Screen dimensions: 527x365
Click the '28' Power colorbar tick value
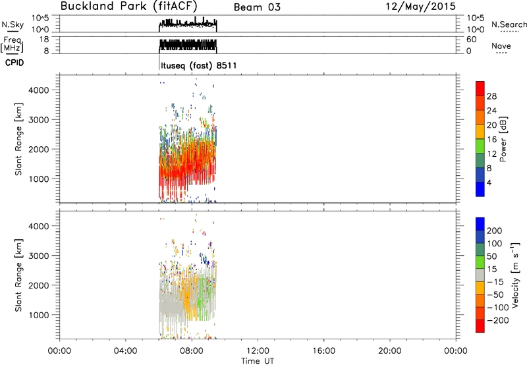(491, 96)
